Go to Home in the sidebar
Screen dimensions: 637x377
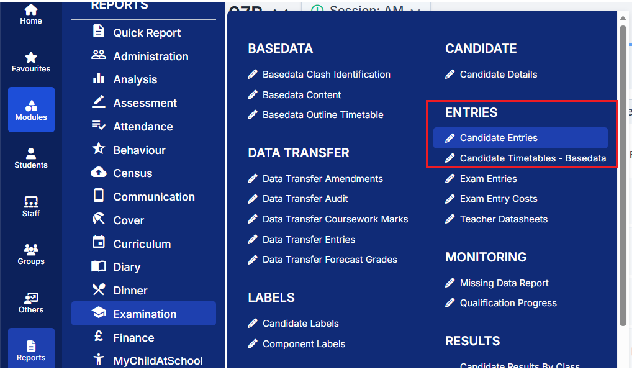click(31, 14)
